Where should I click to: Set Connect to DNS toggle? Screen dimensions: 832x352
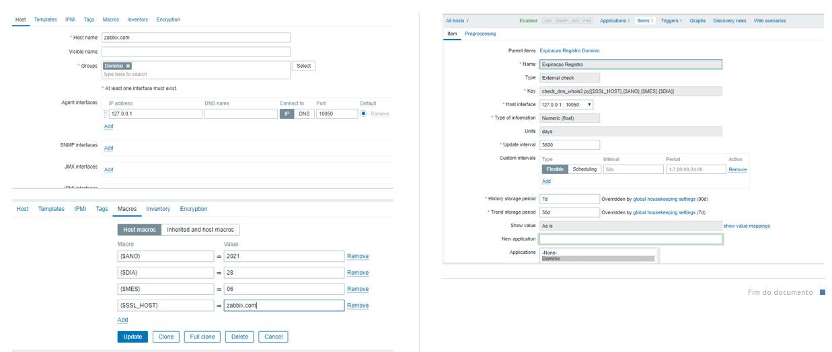click(x=304, y=114)
